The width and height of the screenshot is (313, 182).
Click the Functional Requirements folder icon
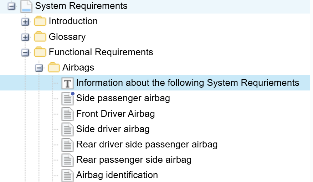tap(40, 52)
